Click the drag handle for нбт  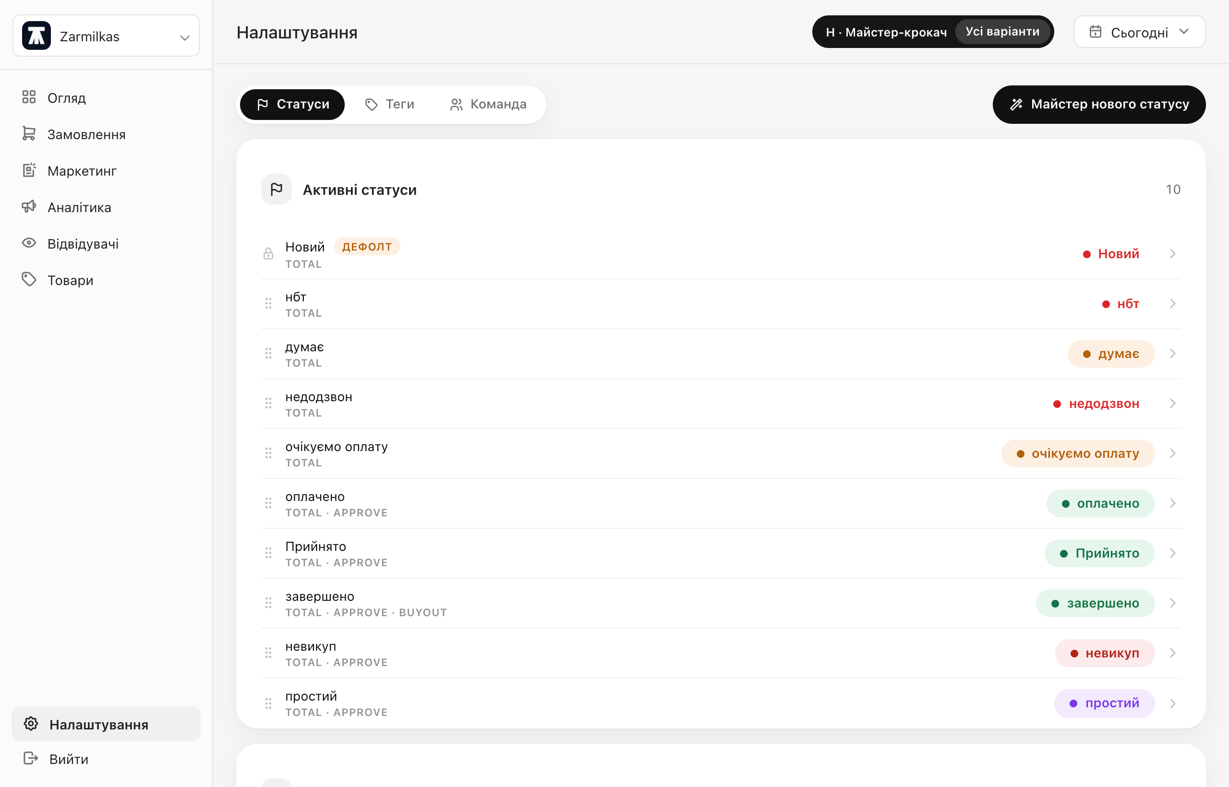coord(268,304)
